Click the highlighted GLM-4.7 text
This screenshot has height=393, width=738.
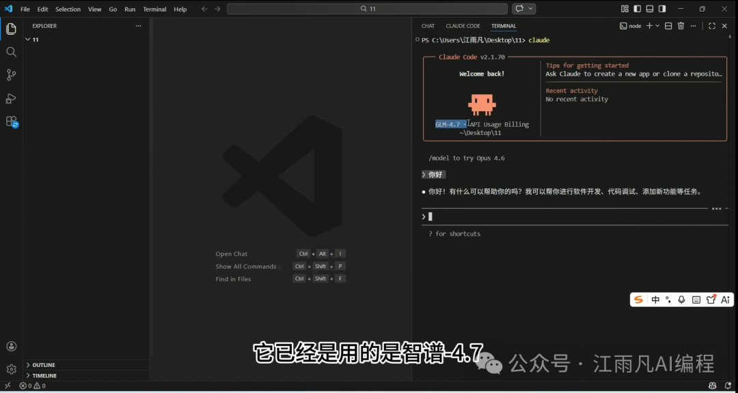450,124
